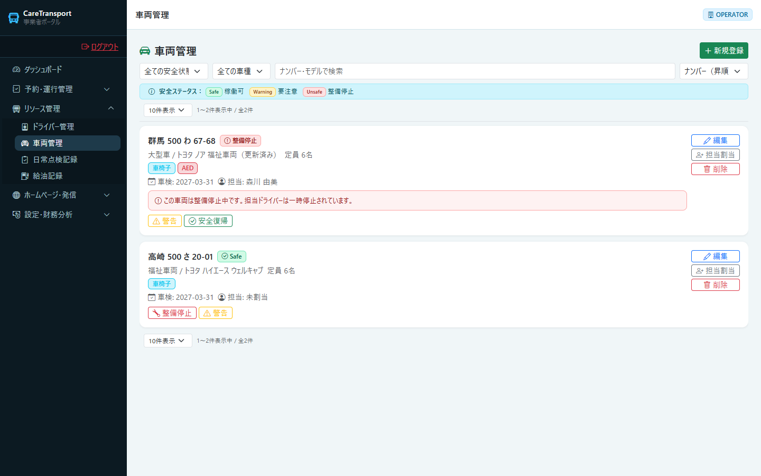Click 担当割当 for 高崎 500 さ 20-01

tap(716, 270)
